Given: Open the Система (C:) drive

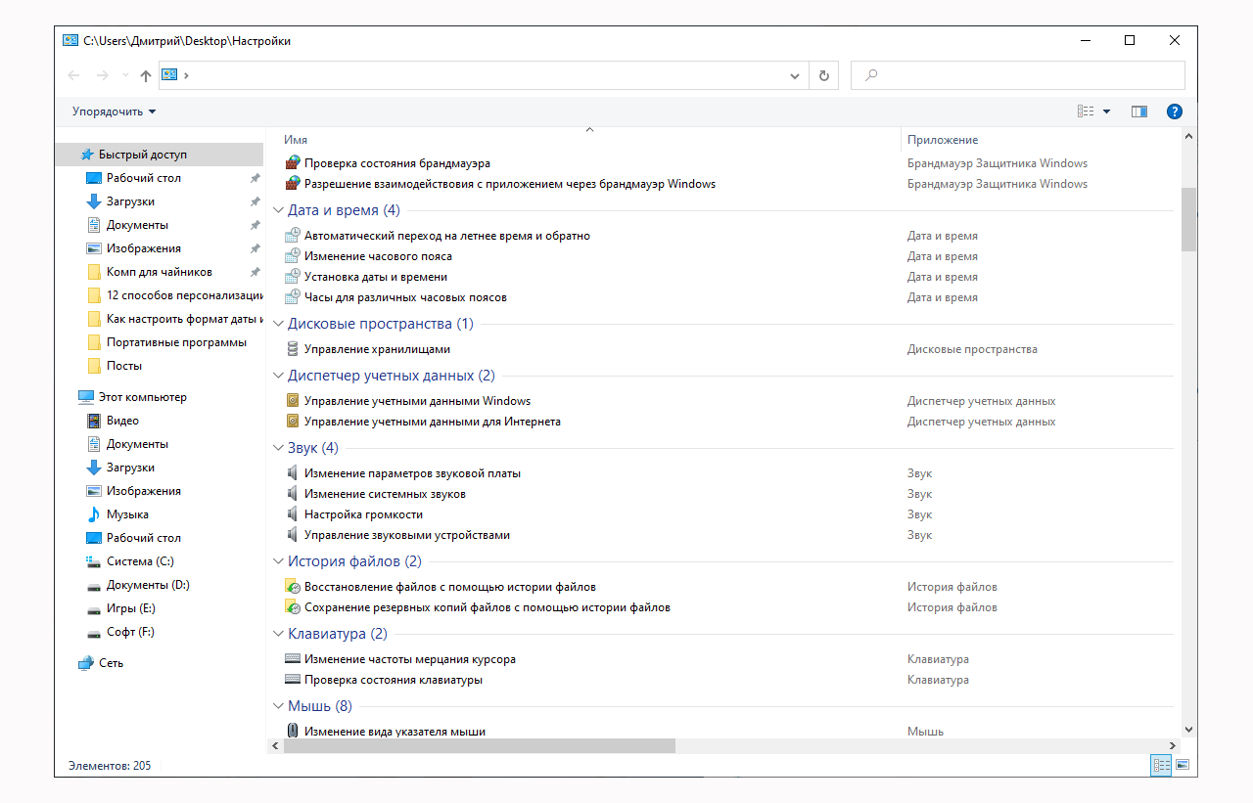Looking at the screenshot, I should 140,561.
